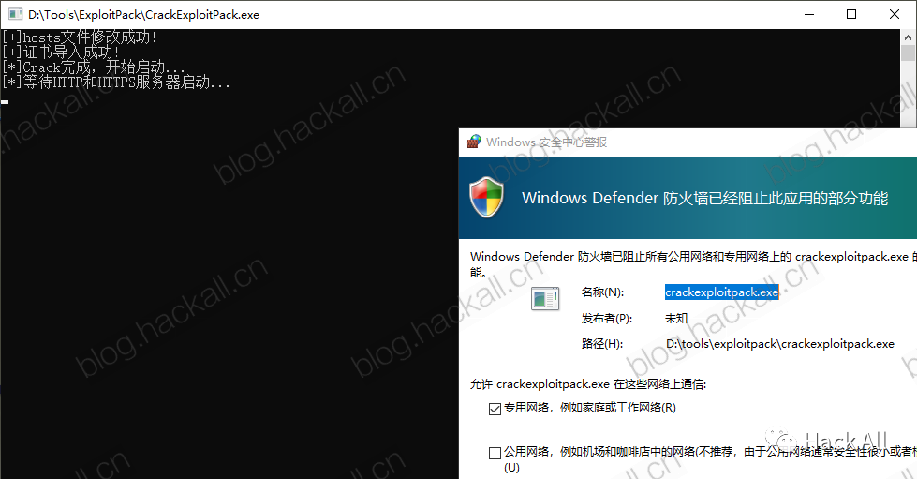Click the highlighted name field crackexploitpack.exe
This screenshot has height=479, width=917.
(x=721, y=292)
